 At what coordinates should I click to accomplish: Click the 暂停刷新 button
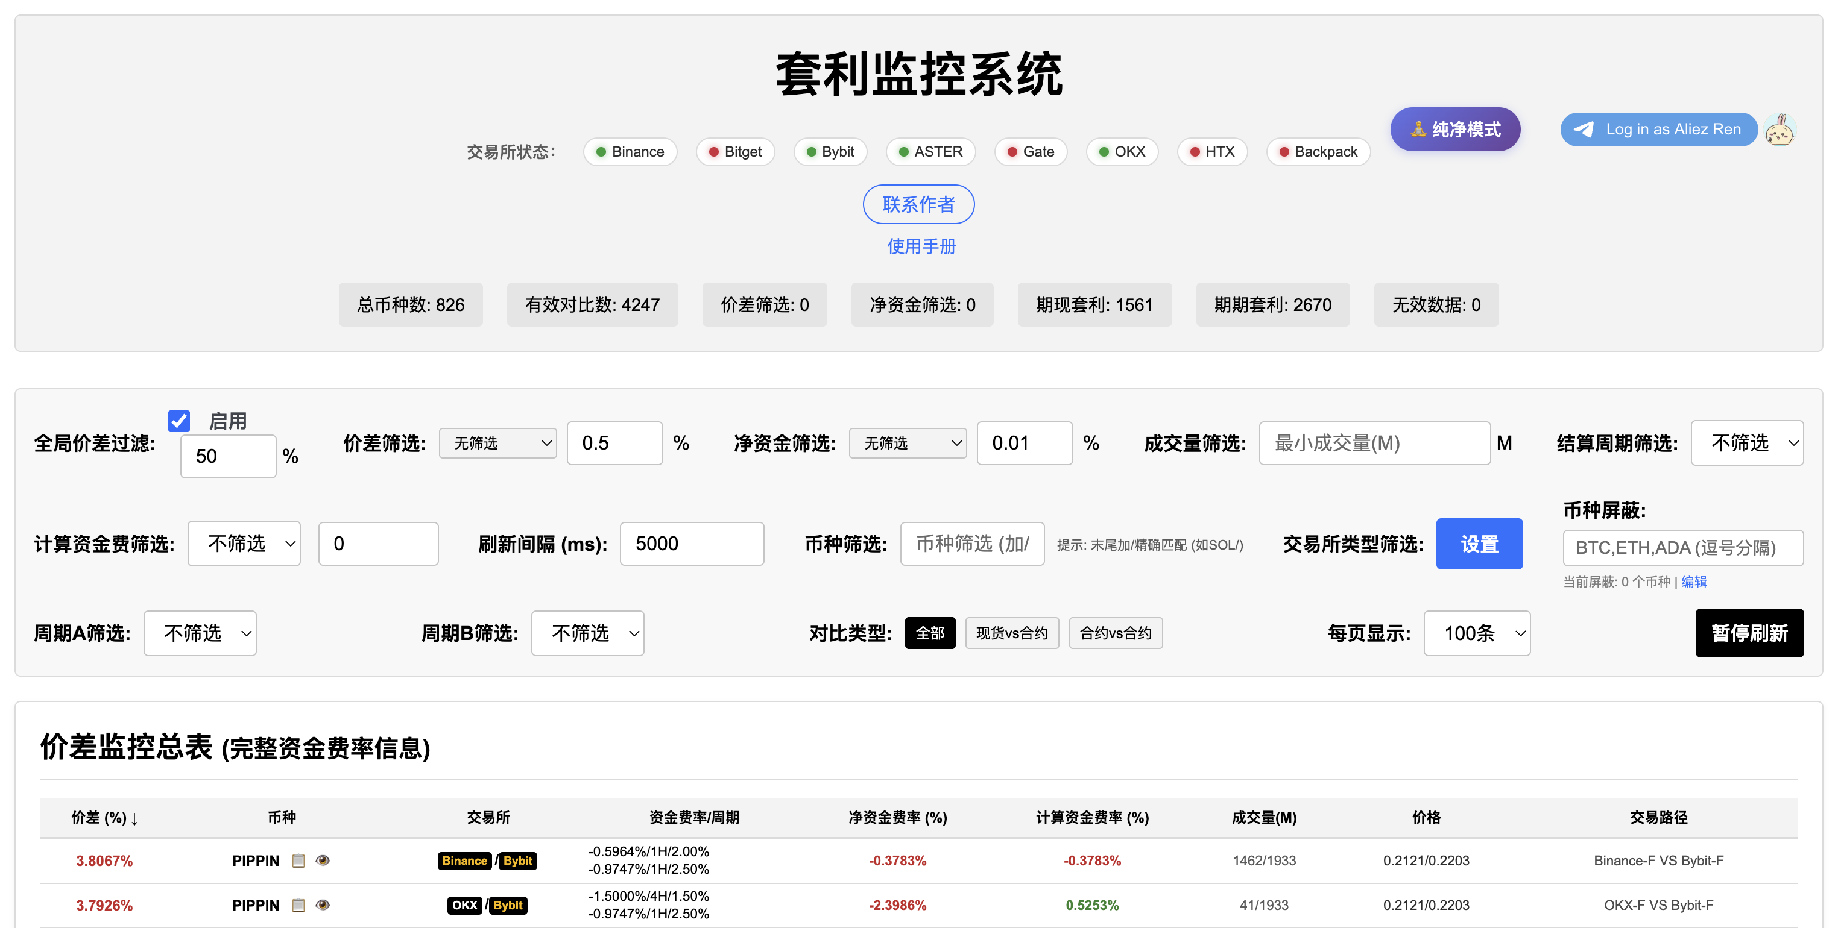click(x=1749, y=633)
